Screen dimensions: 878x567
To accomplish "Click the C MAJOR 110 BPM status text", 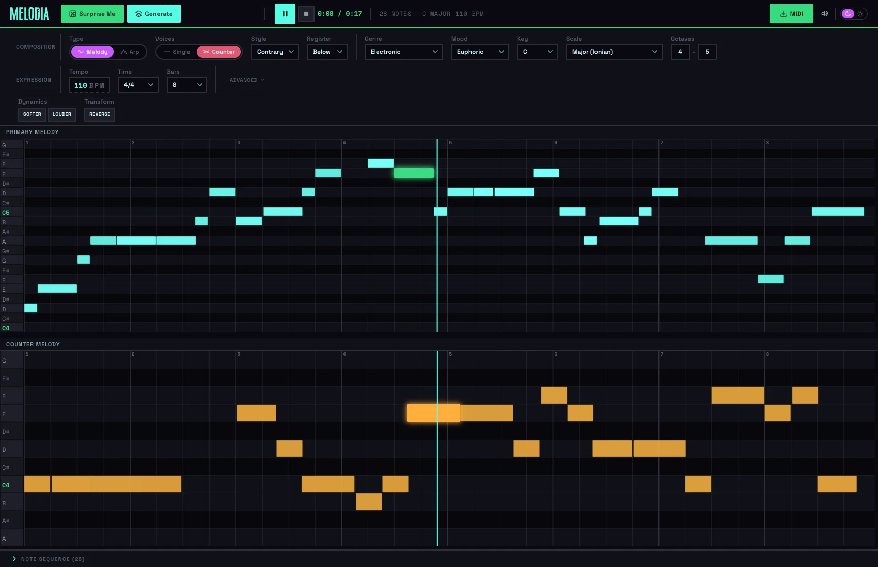I will 453,14.
